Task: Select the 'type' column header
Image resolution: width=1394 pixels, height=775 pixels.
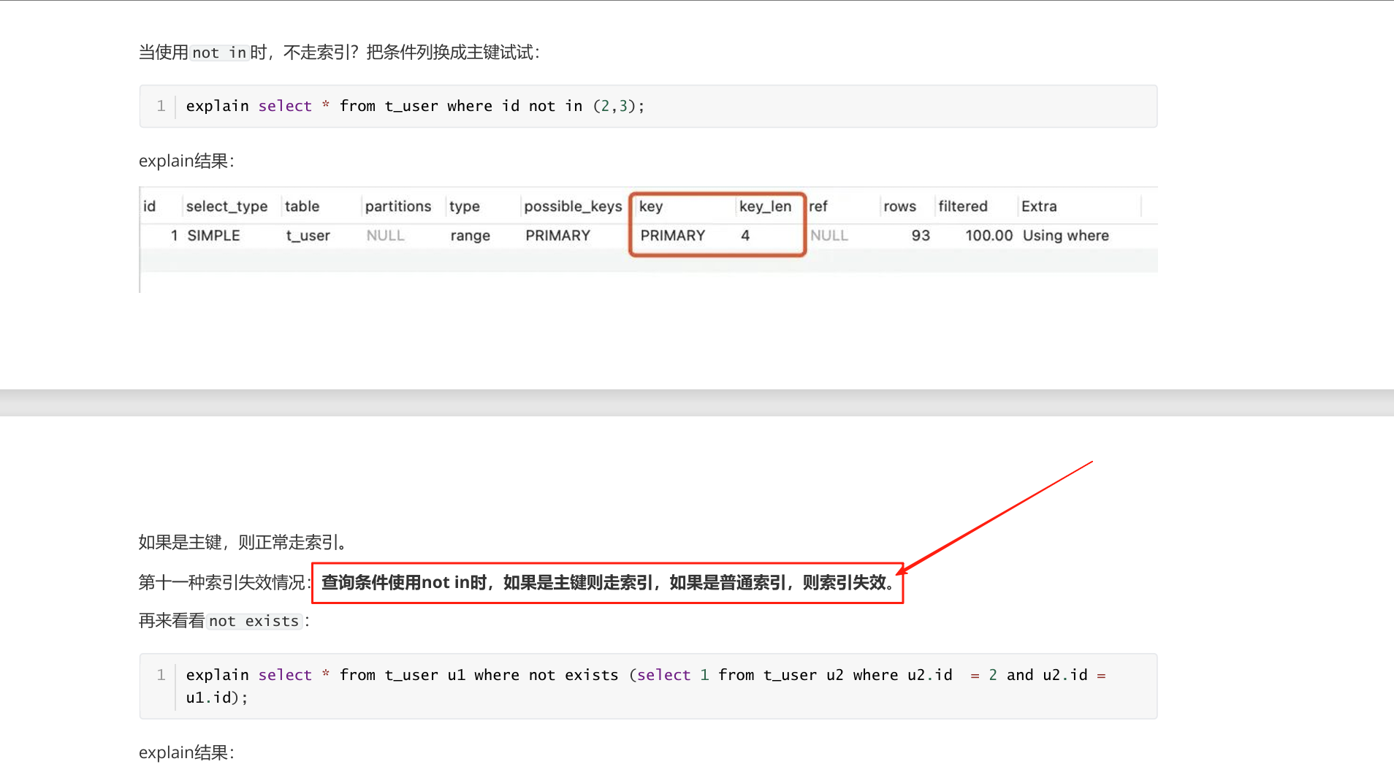Action: pos(464,207)
